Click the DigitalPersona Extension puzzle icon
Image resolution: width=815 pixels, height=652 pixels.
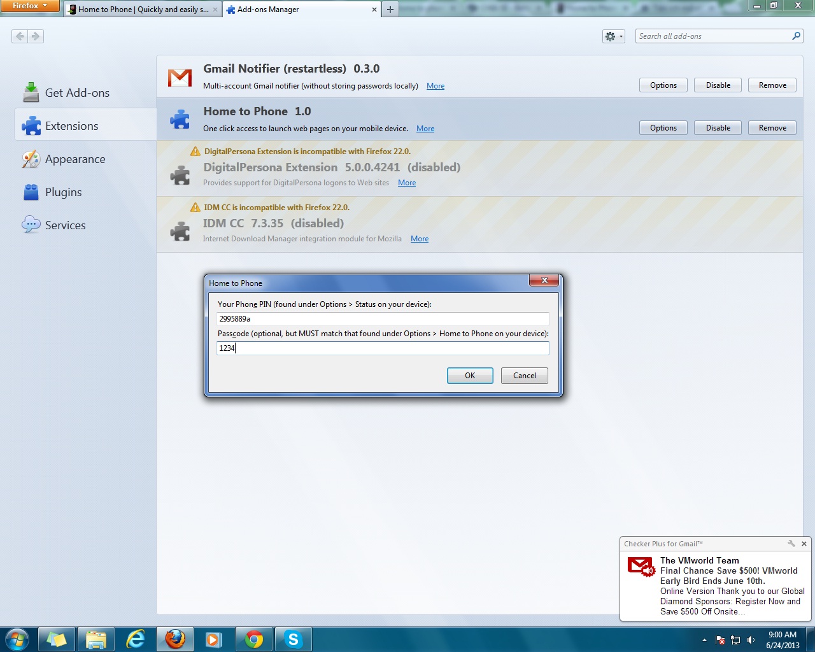coord(180,175)
